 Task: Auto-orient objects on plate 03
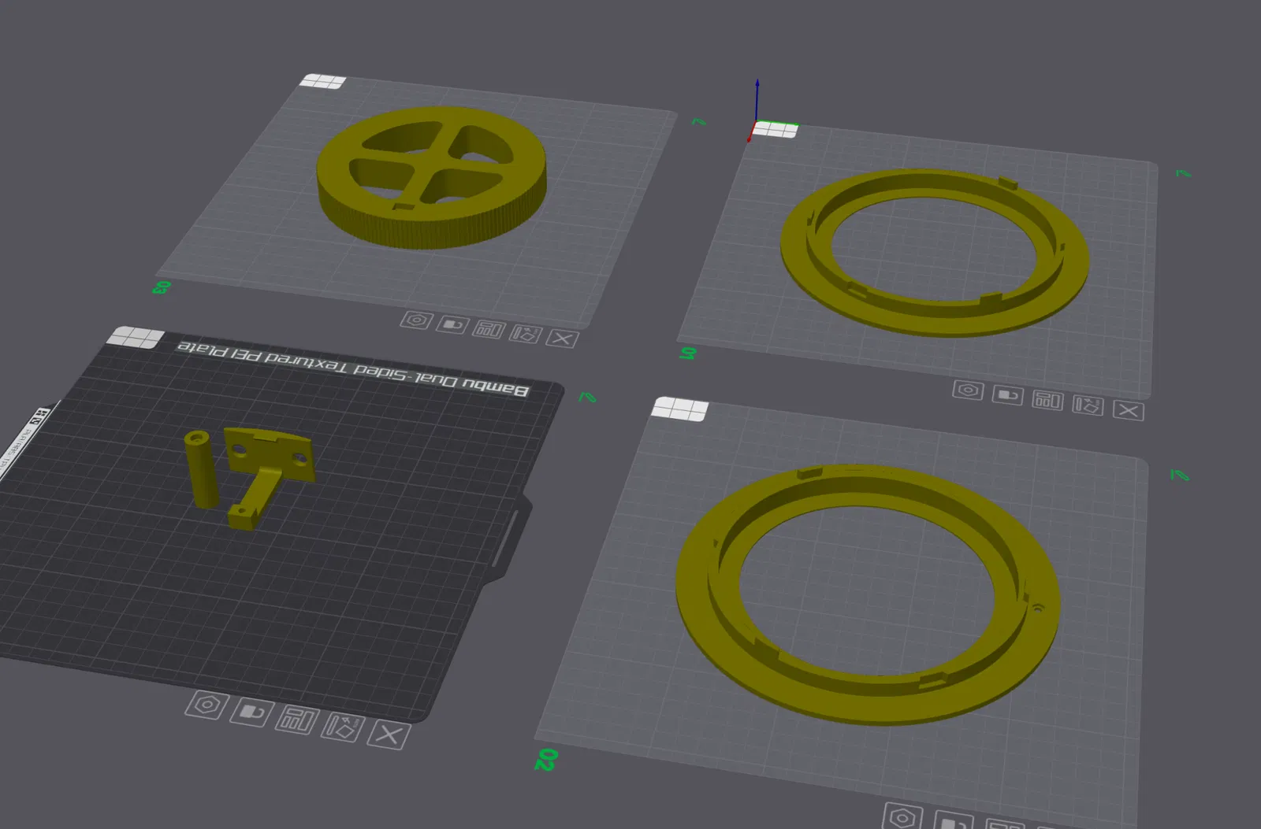tap(525, 334)
